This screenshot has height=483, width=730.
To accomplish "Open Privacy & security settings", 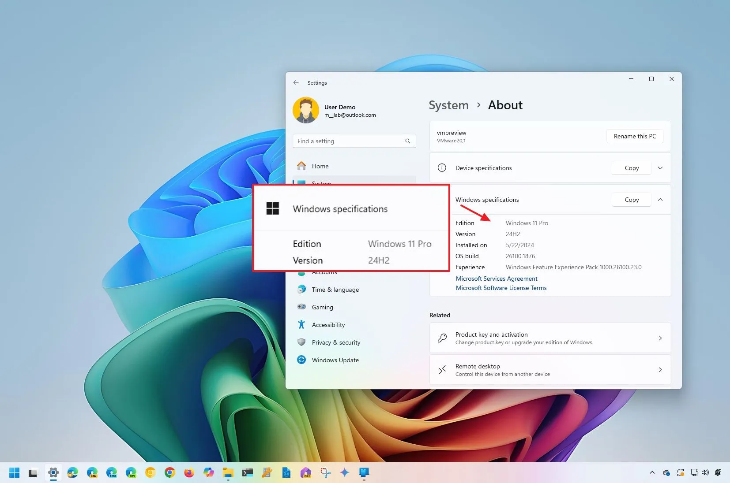I will (354, 342).
